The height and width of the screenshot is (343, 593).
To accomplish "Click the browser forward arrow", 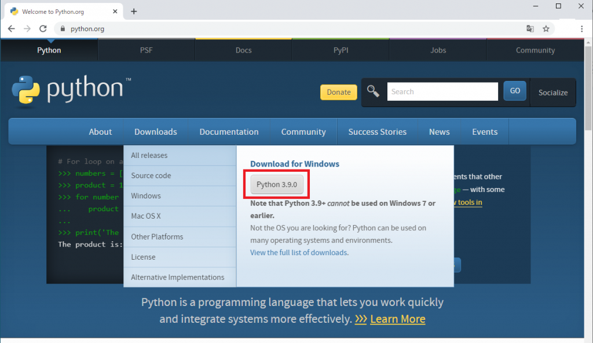I will coord(27,29).
